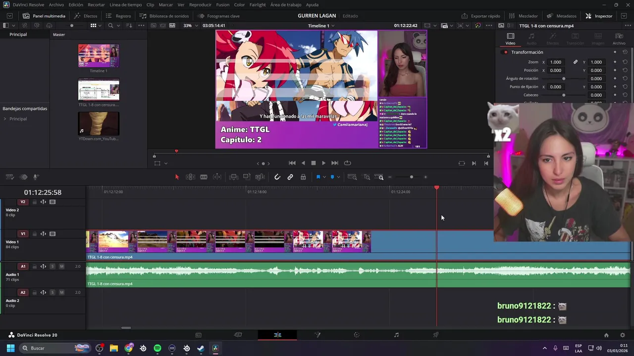Toggle Position lock padlock
The width and height of the screenshot is (634, 356).
pyautogui.click(x=303, y=177)
